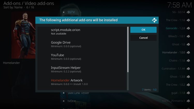This screenshot has height=109, width=194.
Task: Click download icon beside SG - 3.0.14
Action: tap(188, 12)
